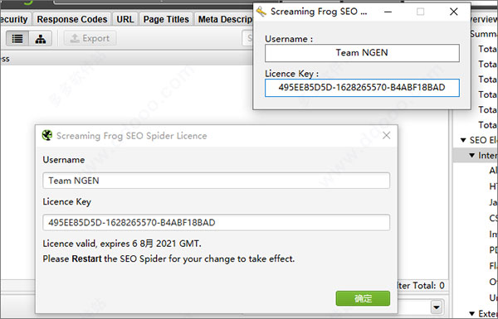Close the SEO Spider Licence dialog
The height and width of the screenshot is (319, 498).
(x=386, y=136)
